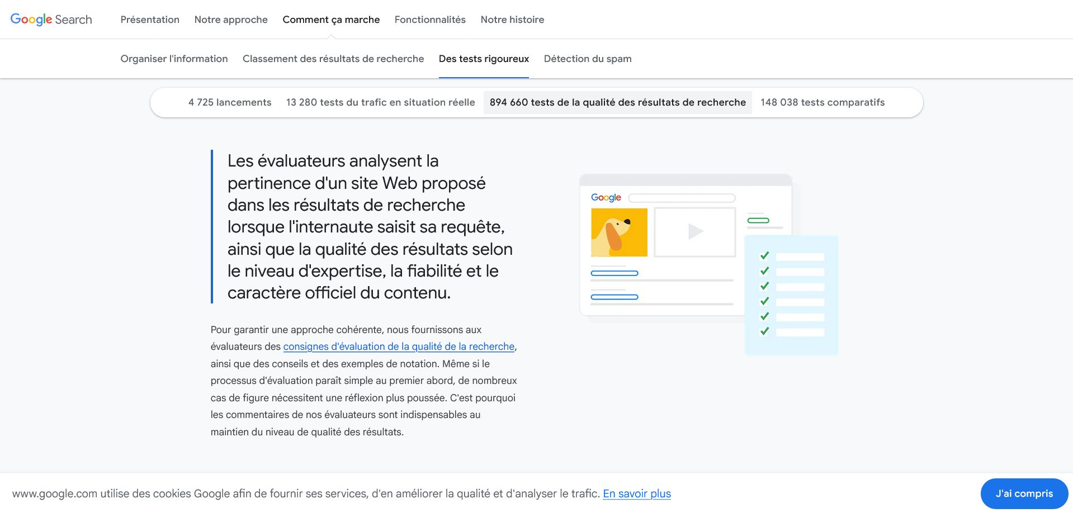Open the Présentation menu item
The width and height of the screenshot is (1073, 513).
[150, 20]
